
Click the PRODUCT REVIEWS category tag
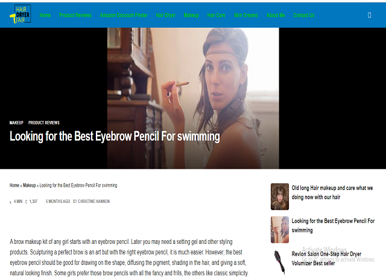44,123
